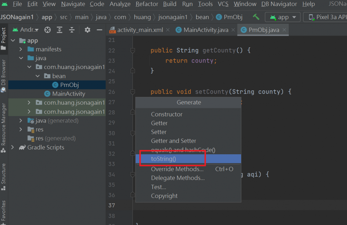Click fold end marker at line 24
The image size is (347, 225).
pos(132,71)
